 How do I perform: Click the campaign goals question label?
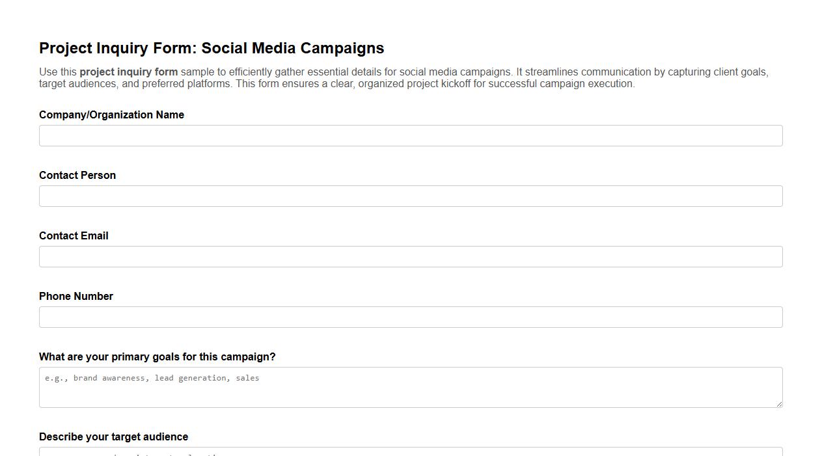[x=158, y=356]
